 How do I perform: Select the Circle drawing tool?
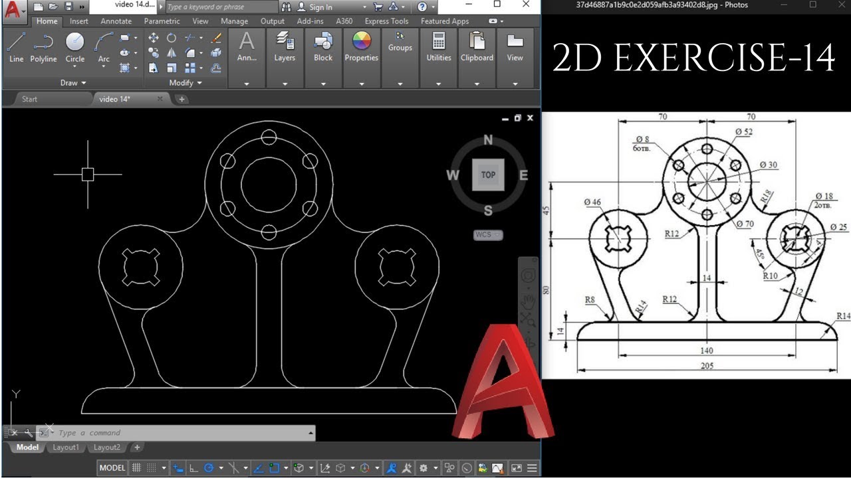(x=75, y=47)
